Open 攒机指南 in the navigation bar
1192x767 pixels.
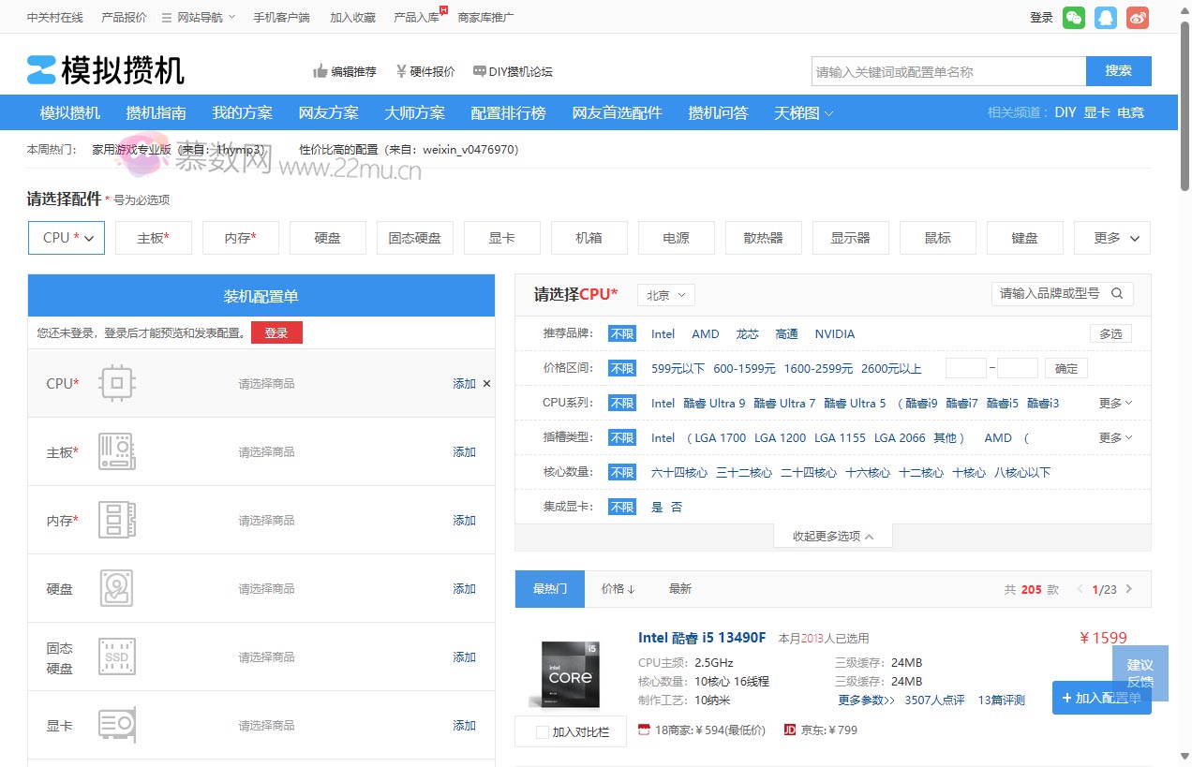pyautogui.click(x=156, y=112)
